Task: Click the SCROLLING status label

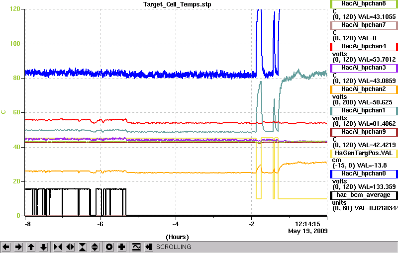Action: (x=173, y=247)
